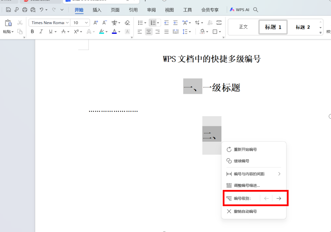Screen dimensions: 331x232
Task: Click the highlight color swatch
Action: pyautogui.click(x=101, y=32)
